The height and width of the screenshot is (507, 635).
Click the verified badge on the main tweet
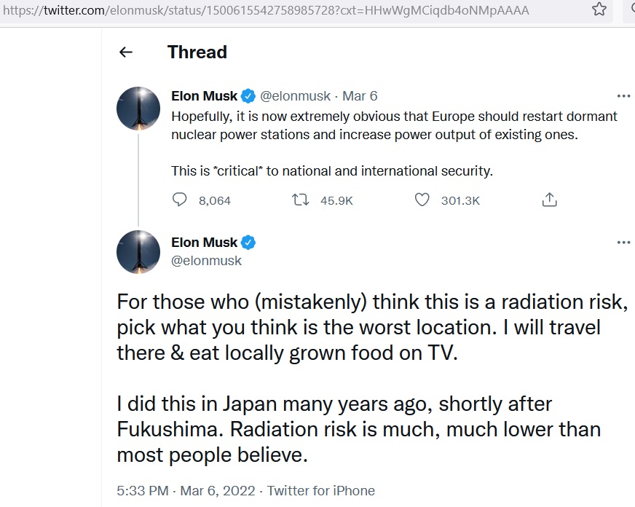[x=249, y=243]
